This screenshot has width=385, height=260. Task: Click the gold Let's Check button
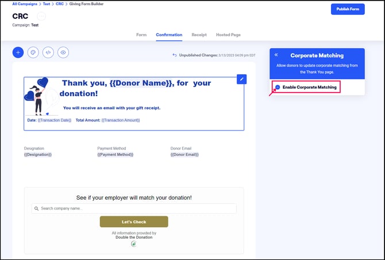pyautogui.click(x=134, y=221)
